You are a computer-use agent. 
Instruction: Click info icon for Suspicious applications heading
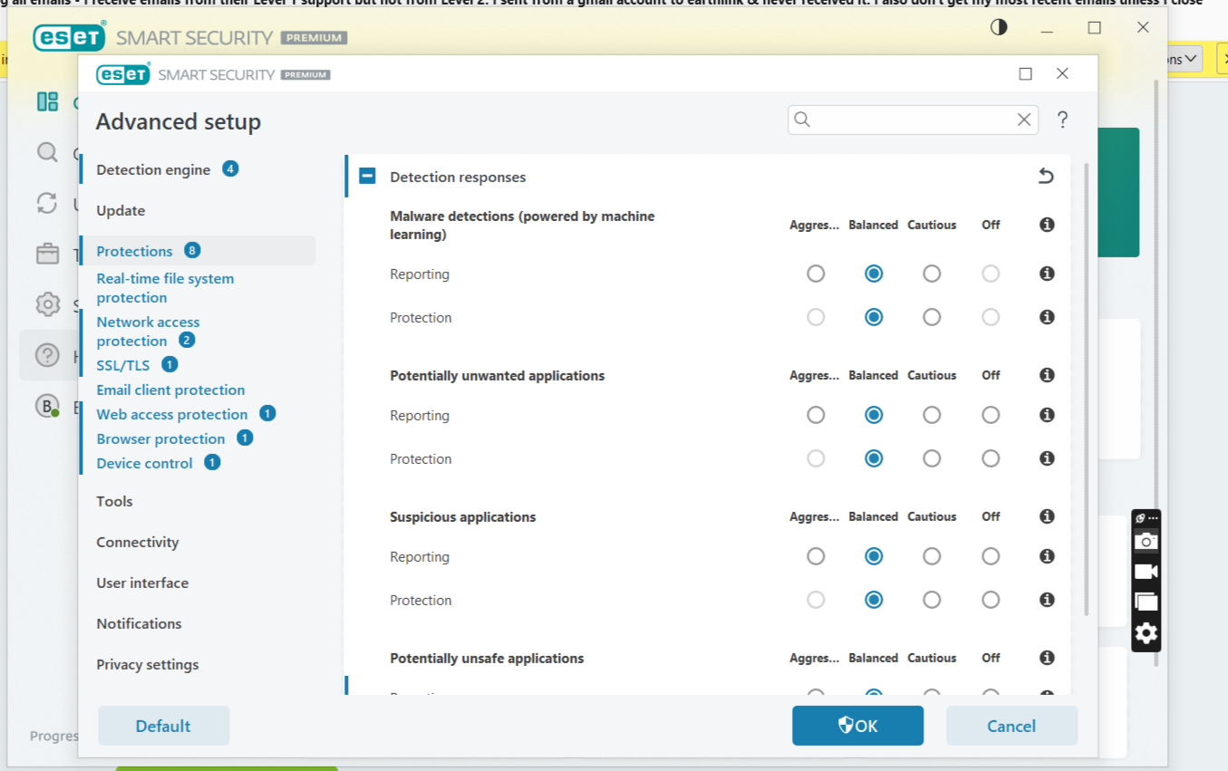(1047, 516)
